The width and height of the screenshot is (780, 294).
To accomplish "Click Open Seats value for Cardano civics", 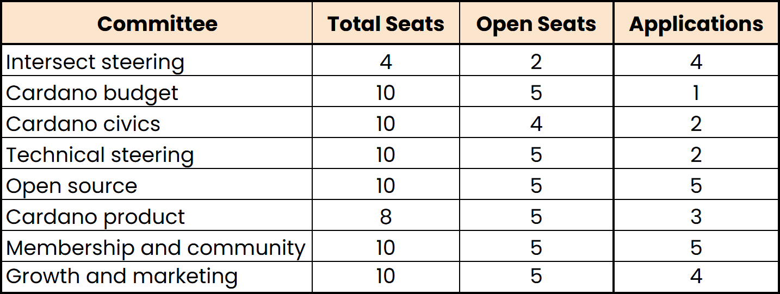I will point(536,124).
